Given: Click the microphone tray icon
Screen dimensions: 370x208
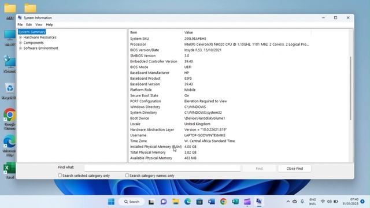Looking at the screenshot, I should 302,202.
